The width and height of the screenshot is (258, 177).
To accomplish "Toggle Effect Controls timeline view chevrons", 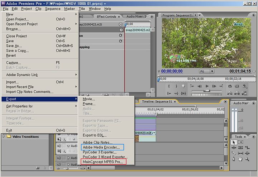I will (x=121, y=24).
